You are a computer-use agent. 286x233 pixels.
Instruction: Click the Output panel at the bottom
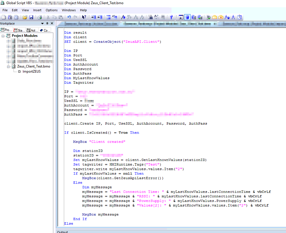pyautogui.click(x=63, y=232)
